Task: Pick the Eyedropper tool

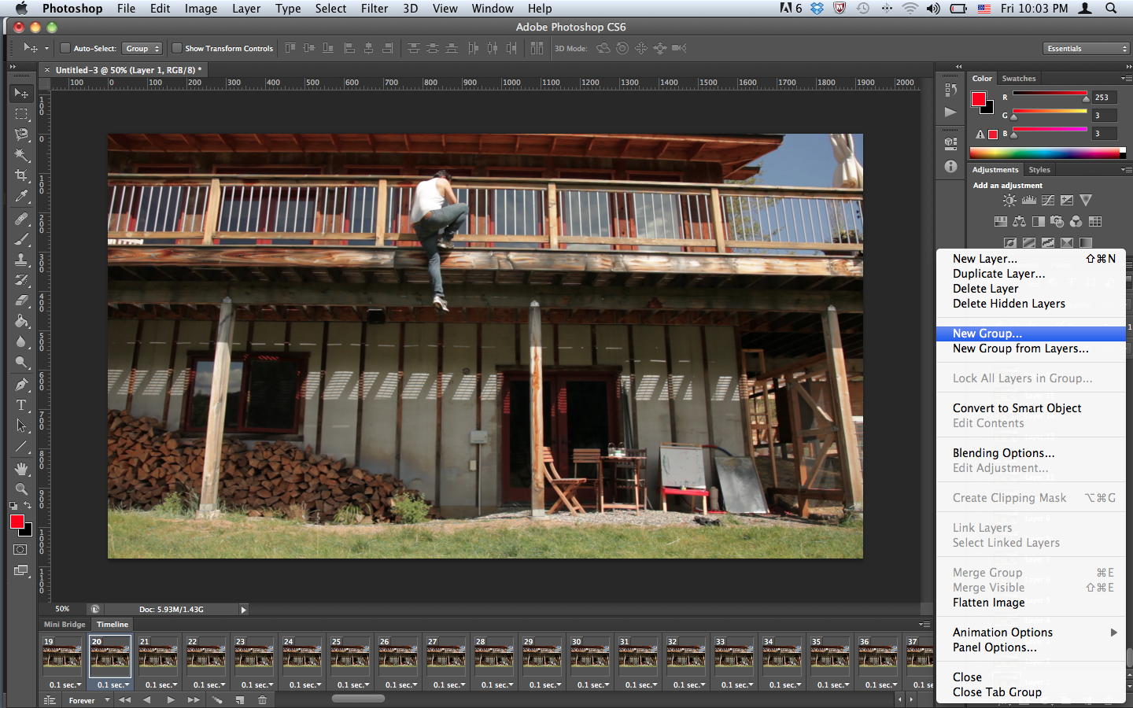Action: pos(21,197)
